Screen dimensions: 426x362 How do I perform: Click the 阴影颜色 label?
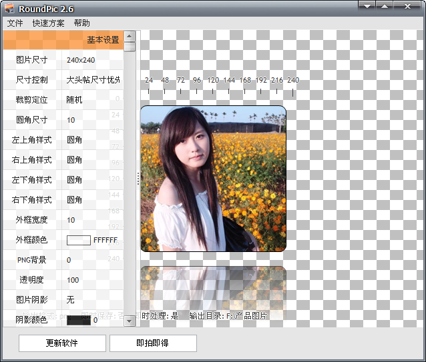click(32, 320)
